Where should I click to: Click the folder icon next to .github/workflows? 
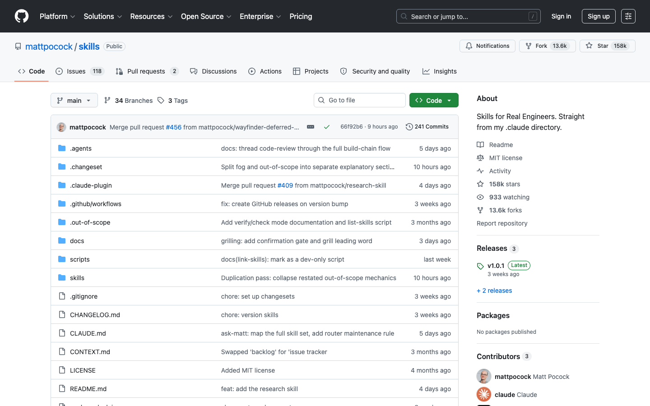(x=62, y=203)
